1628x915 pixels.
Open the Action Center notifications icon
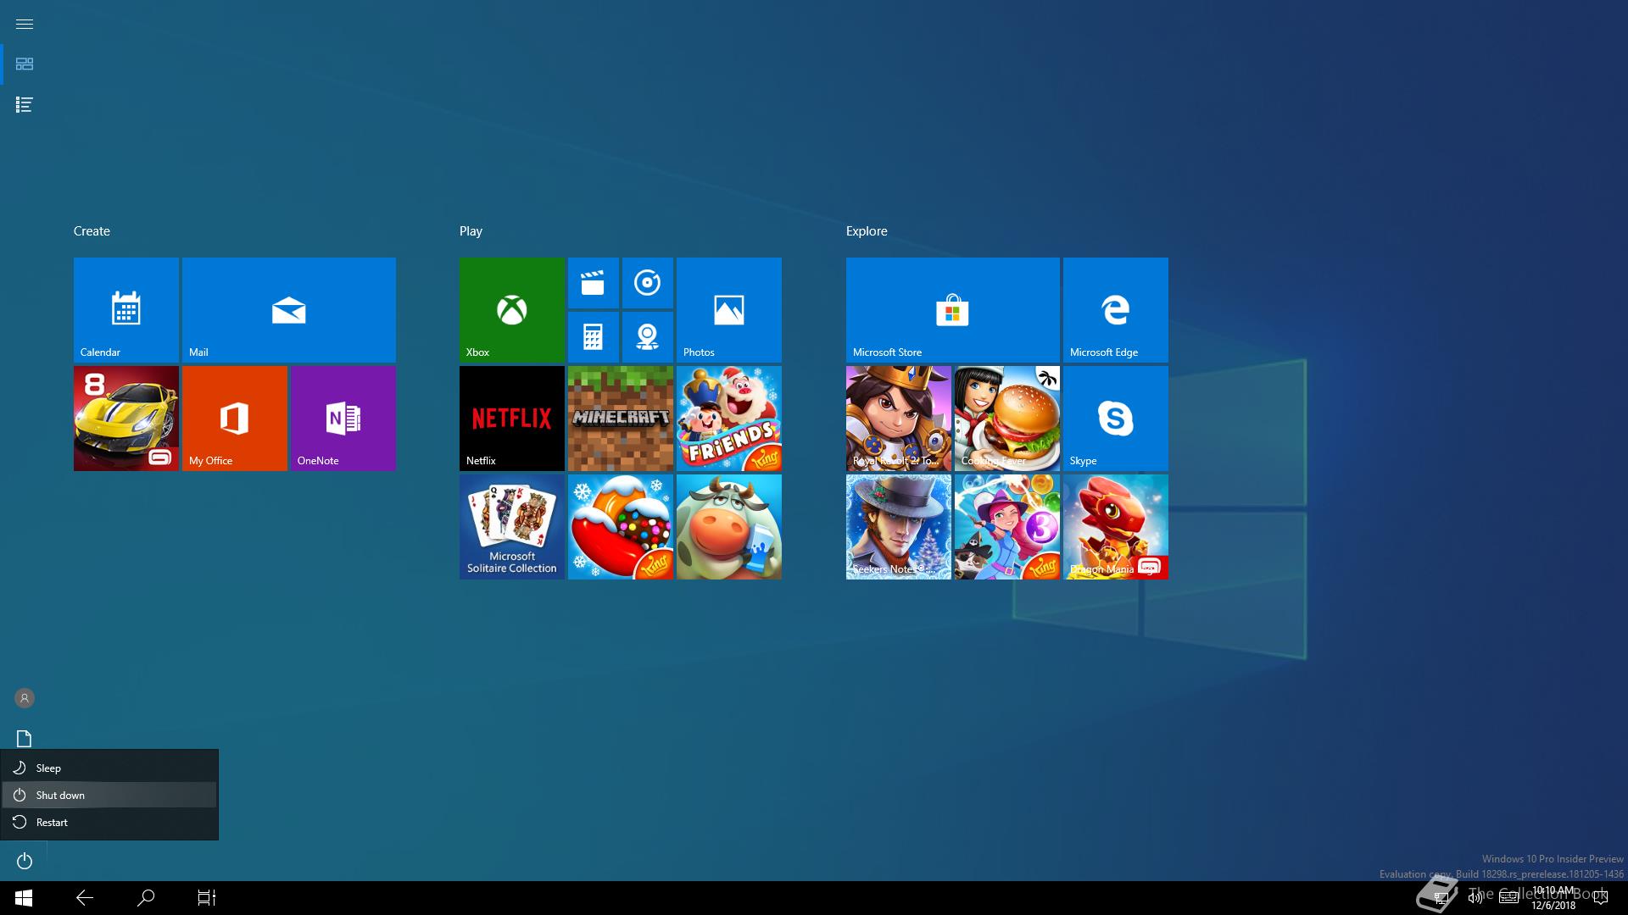point(1601,898)
